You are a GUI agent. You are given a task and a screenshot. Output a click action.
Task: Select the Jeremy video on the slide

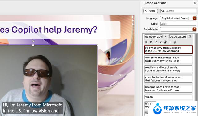[x=49, y=80]
